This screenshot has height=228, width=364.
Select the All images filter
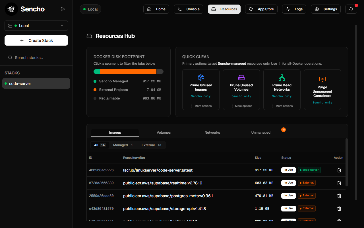point(100,145)
